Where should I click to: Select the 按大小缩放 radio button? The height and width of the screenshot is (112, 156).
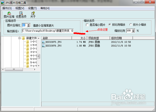click(130, 25)
